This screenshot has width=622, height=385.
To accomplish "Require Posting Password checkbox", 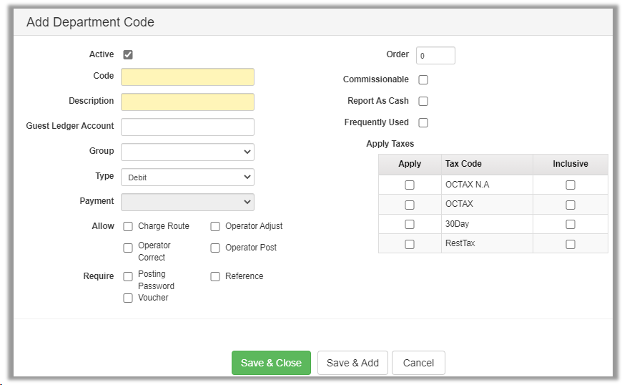I will tap(128, 277).
